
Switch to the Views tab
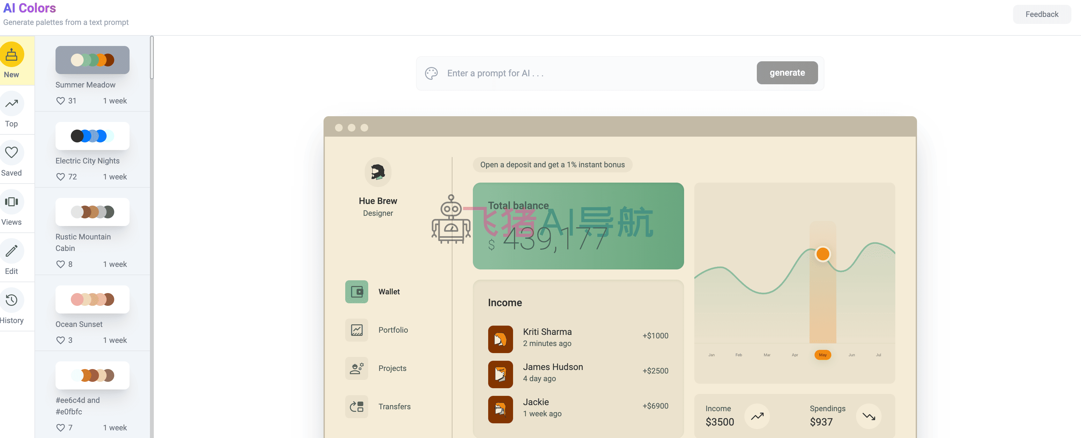click(11, 208)
